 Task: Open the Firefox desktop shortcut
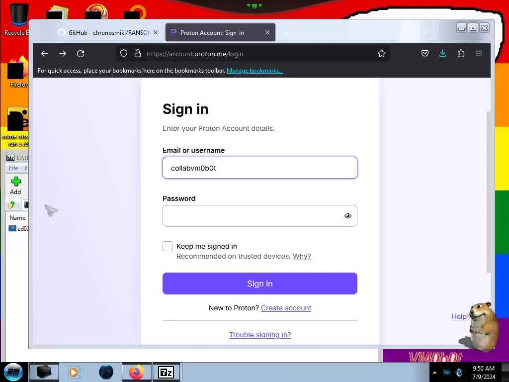18,72
